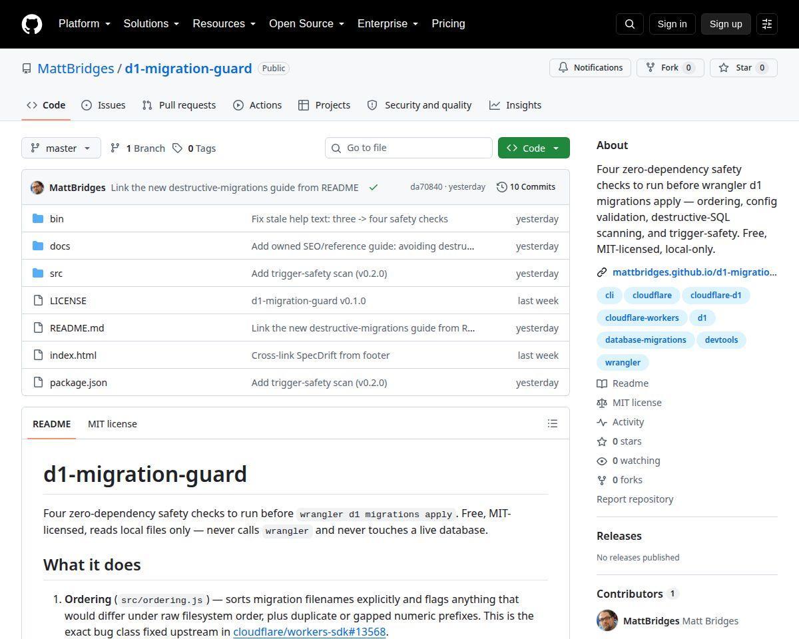
Task: Click the scale icon next to MIT license
Action: (602, 403)
